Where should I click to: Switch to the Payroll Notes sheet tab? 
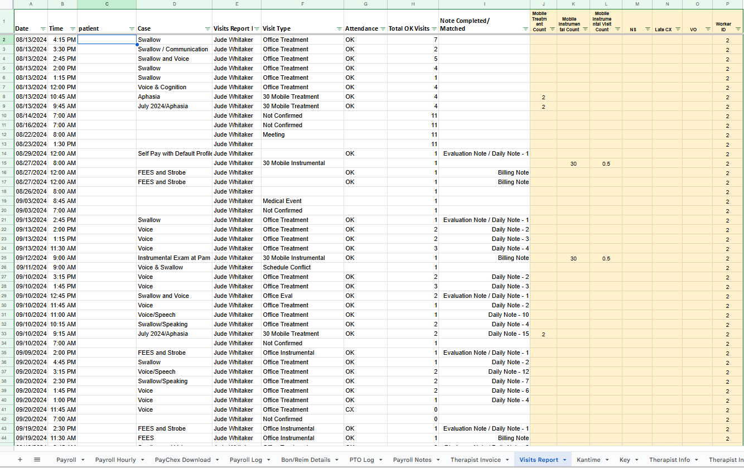coord(412,460)
